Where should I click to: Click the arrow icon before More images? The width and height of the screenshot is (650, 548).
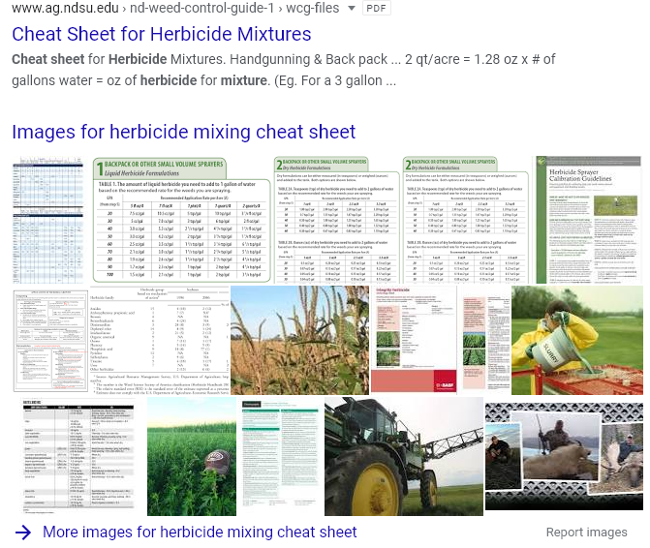23,533
